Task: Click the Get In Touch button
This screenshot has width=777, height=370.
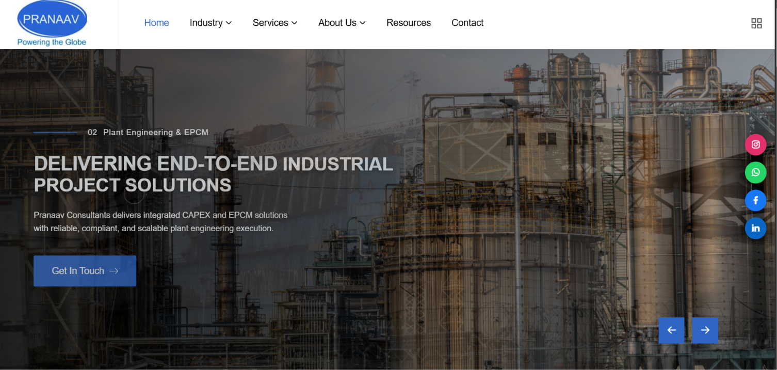Action: (85, 271)
